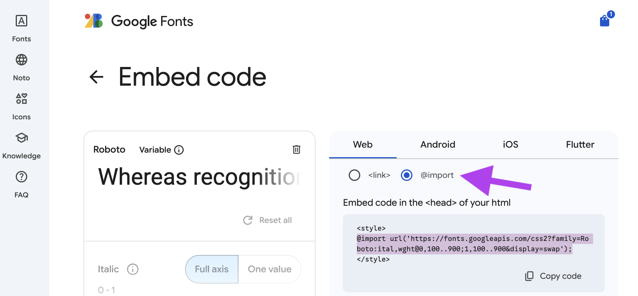
Task: Switch to the Web tab
Action: click(x=363, y=145)
